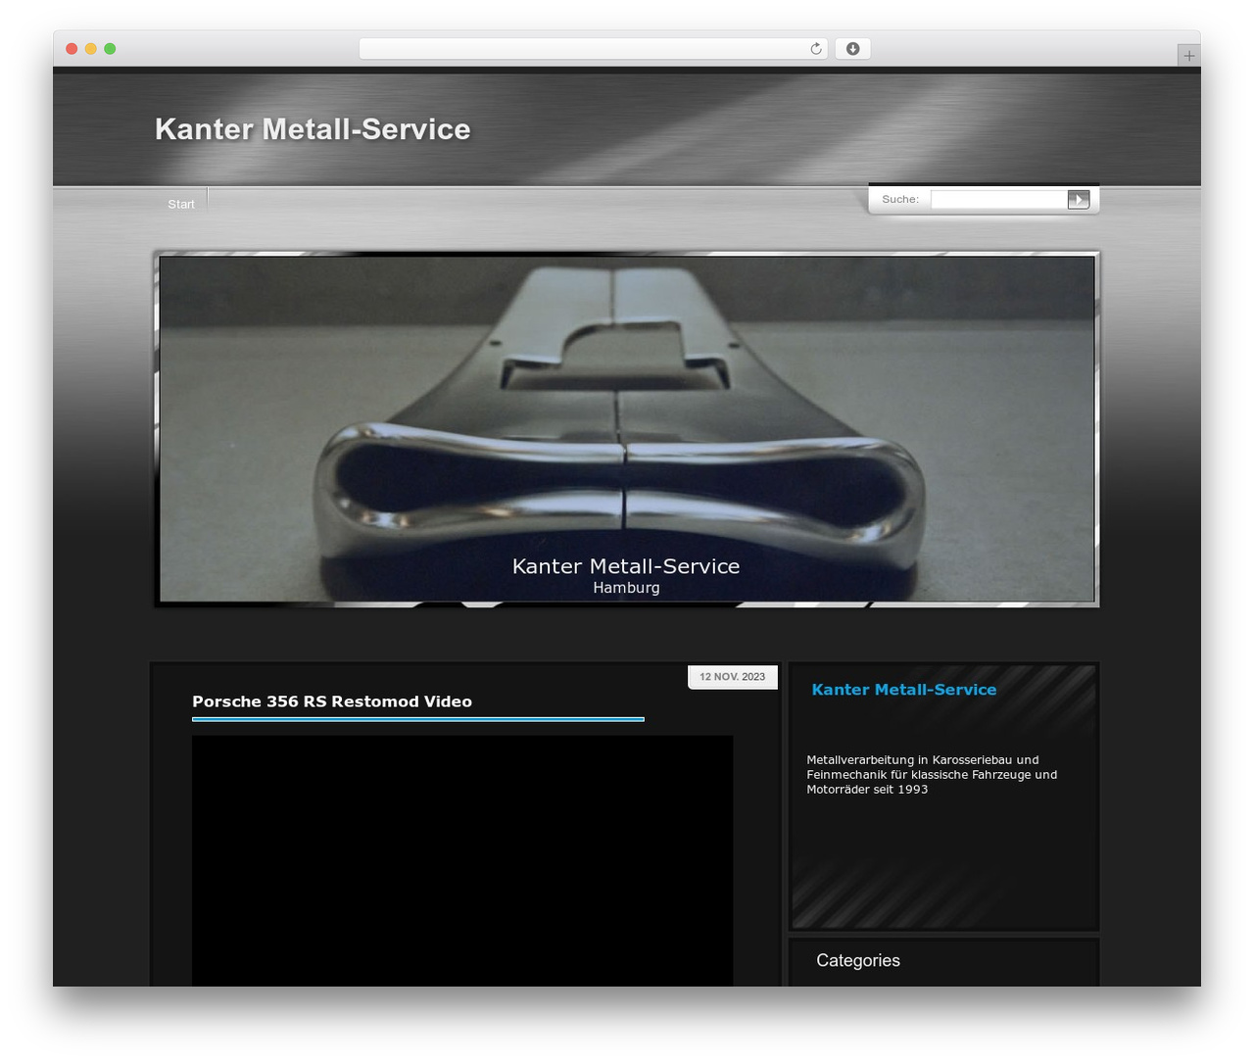Image resolution: width=1254 pixels, height=1062 pixels.
Task: Open the browser downloads icon
Action: point(852,49)
